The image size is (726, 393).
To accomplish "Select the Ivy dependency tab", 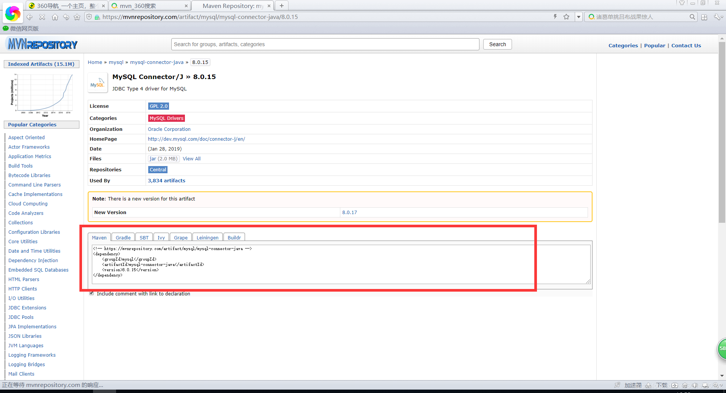I will click(161, 238).
